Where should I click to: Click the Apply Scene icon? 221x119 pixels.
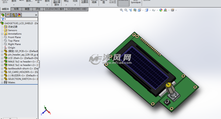(x=165, y=10)
